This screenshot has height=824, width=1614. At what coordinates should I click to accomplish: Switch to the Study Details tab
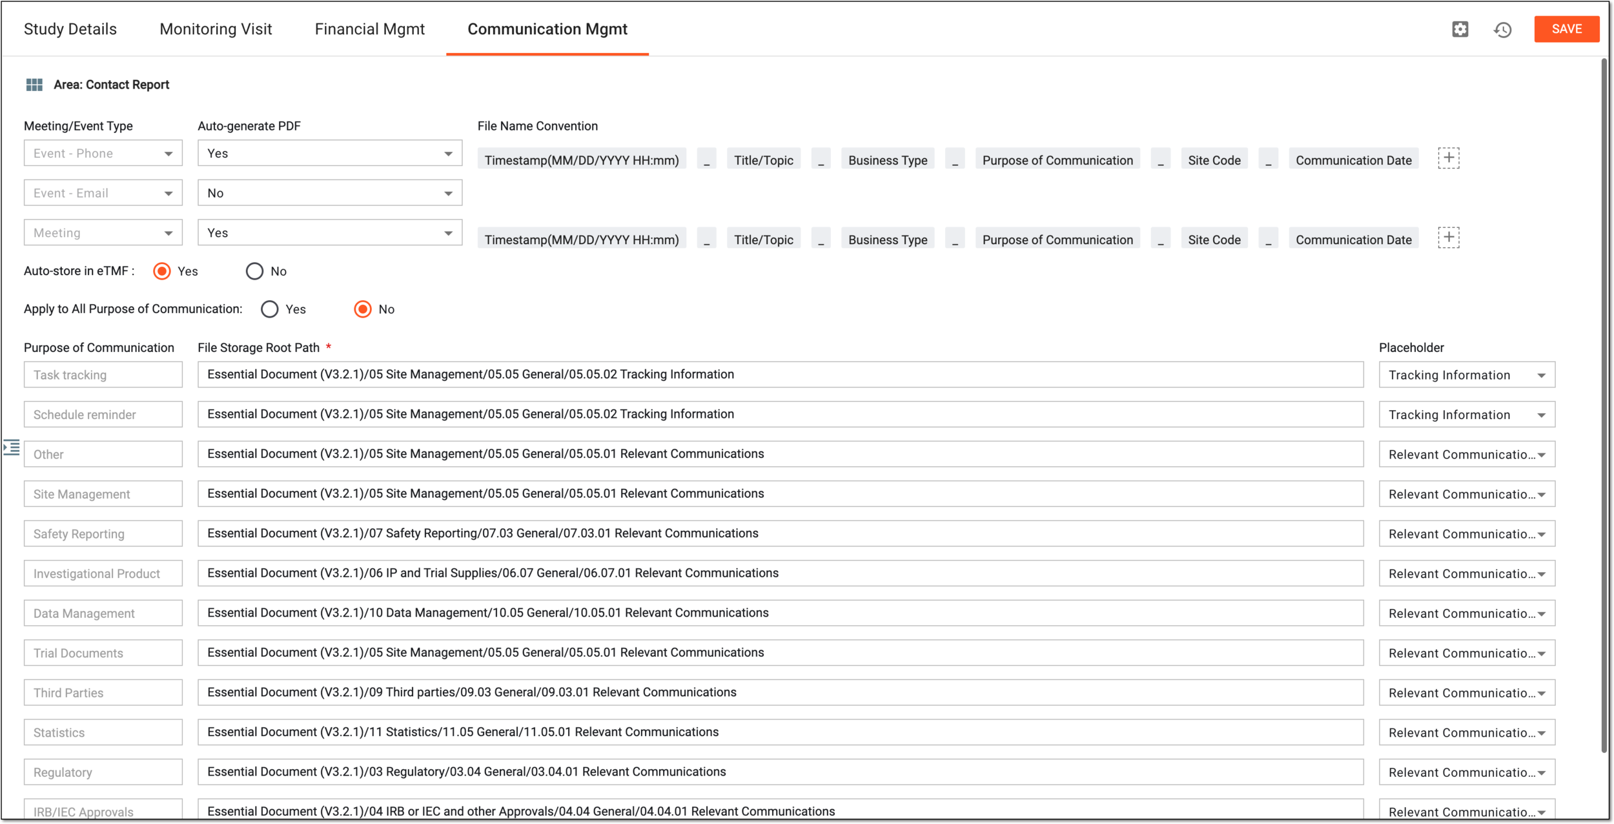coord(70,29)
